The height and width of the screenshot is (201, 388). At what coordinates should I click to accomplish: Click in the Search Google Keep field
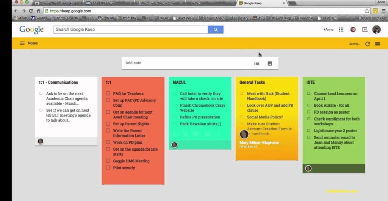pyautogui.click(x=131, y=30)
